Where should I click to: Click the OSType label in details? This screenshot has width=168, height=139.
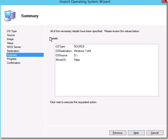point(61,47)
